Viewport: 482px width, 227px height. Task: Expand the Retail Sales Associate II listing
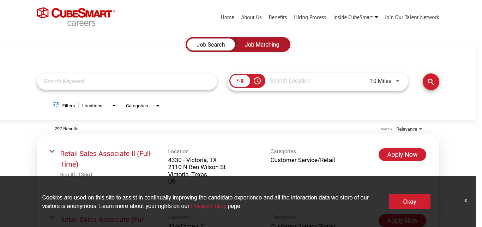52,151
